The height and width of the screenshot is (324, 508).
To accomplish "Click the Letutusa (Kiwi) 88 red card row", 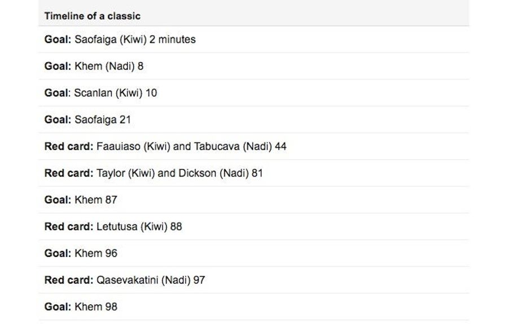I will pyautogui.click(x=253, y=226).
